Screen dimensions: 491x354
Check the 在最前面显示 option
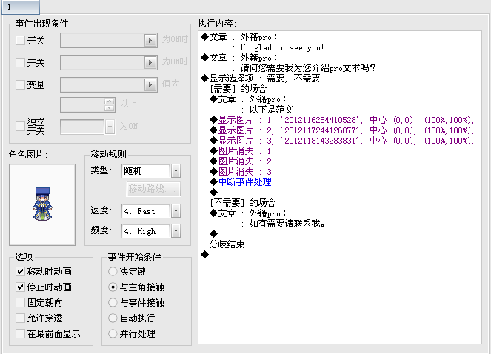[20, 333]
